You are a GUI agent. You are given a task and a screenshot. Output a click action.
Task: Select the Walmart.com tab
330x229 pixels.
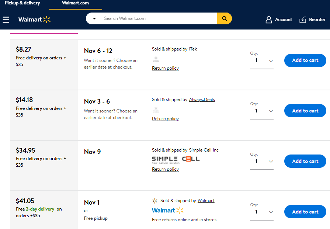[75, 3]
